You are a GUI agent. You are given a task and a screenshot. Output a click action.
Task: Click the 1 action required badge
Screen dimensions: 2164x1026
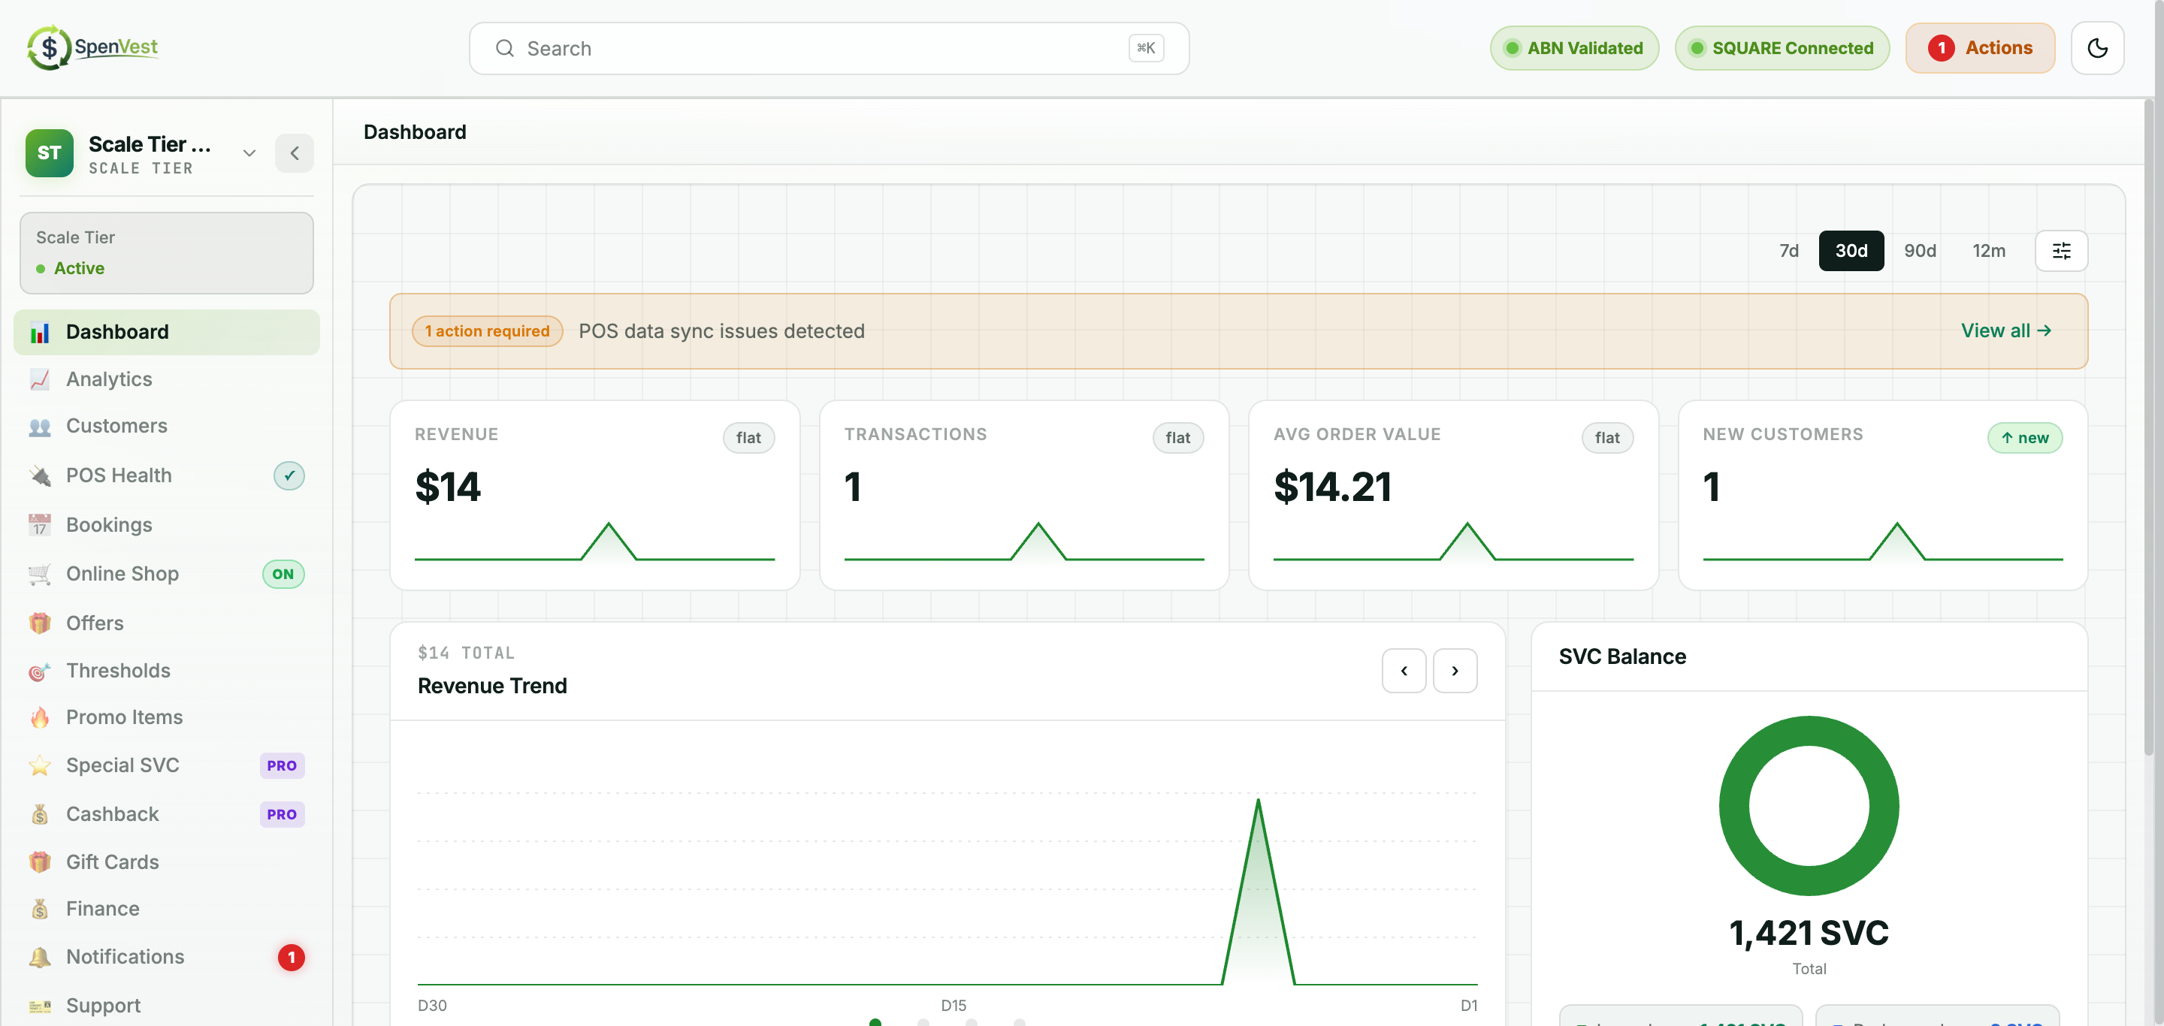(x=487, y=330)
